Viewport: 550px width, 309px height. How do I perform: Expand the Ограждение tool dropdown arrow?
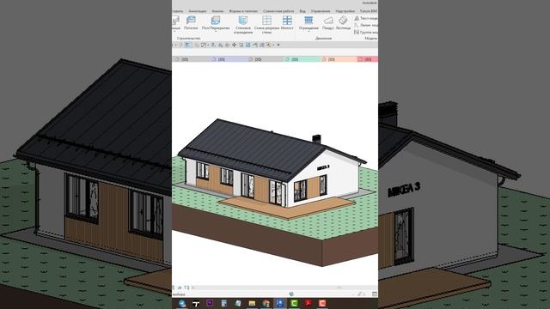309,32
